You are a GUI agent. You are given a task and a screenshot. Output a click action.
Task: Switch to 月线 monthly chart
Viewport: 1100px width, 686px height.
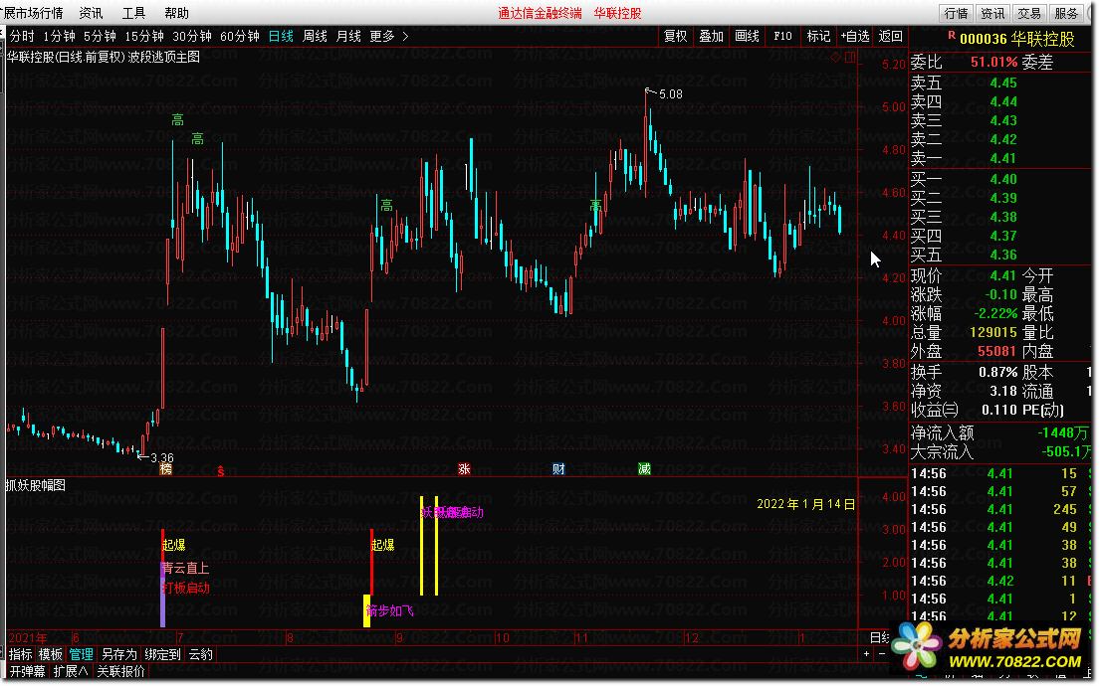(x=348, y=36)
